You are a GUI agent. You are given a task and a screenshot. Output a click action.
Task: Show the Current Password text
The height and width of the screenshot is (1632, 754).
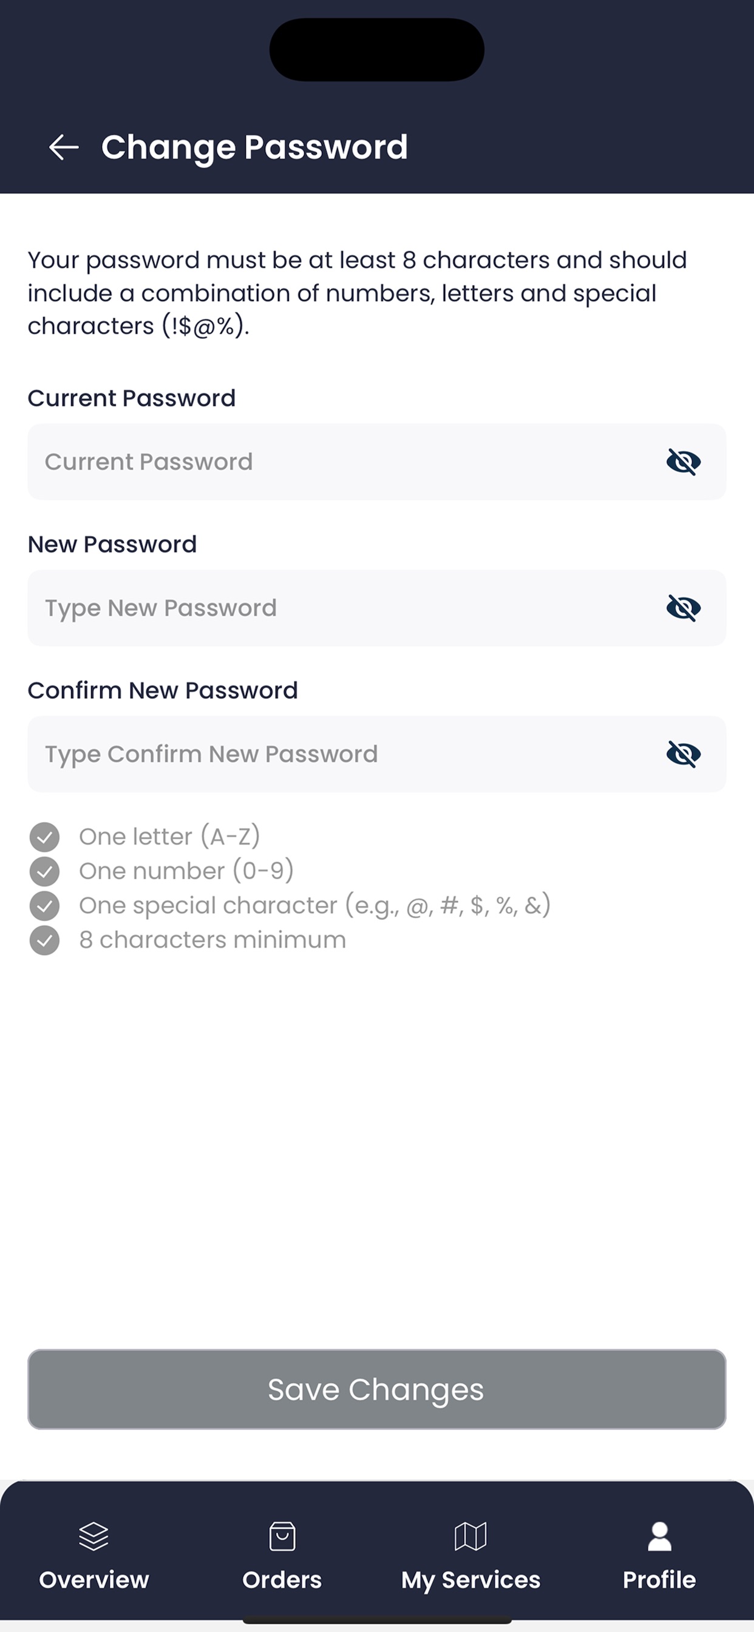(683, 462)
